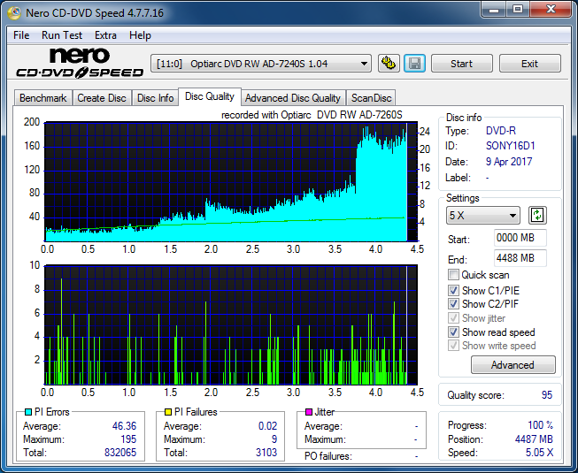Click the Start button

[x=461, y=64]
